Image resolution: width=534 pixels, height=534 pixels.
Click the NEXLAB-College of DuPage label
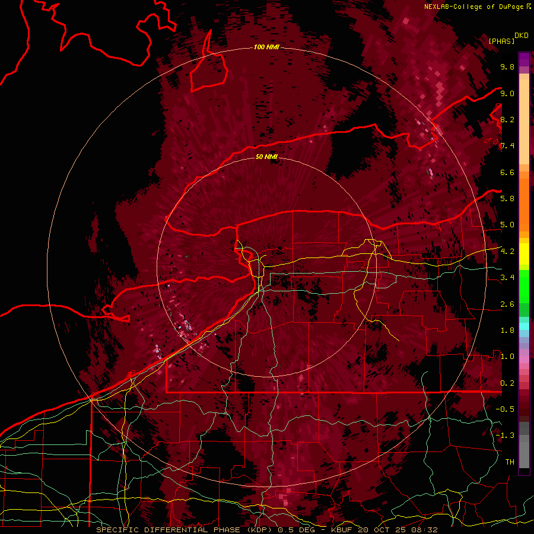point(473,7)
